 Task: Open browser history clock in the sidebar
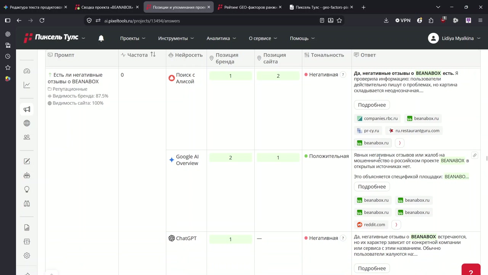tap(8, 56)
